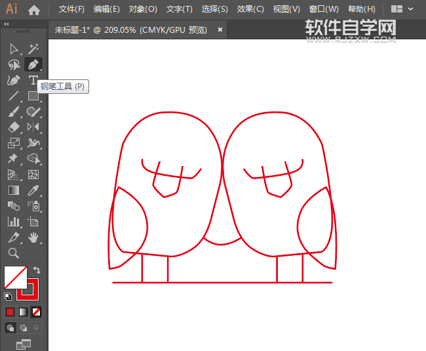This screenshot has width=426, height=351.
Task: Open the 编辑(E) menu
Action: pos(107,9)
